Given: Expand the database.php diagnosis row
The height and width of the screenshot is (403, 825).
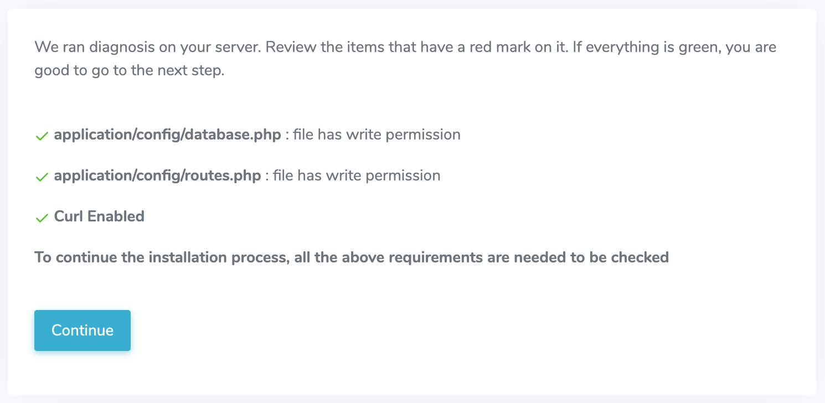Looking at the screenshot, I should coord(248,135).
